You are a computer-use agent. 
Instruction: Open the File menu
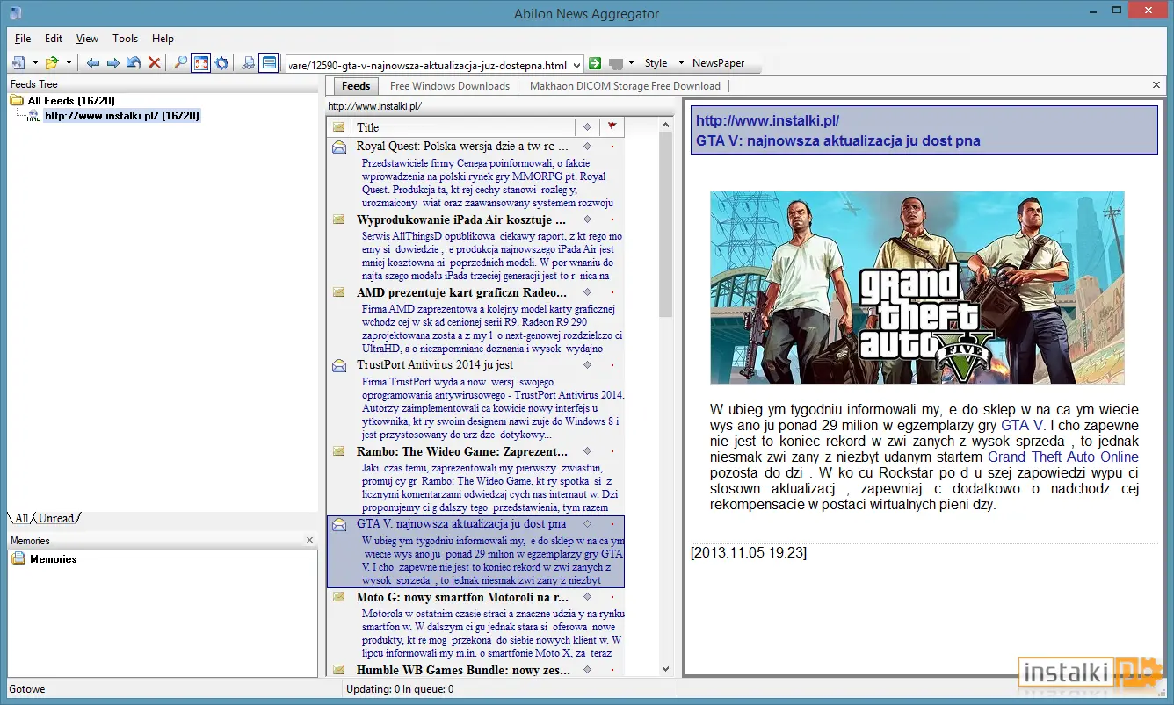click(23, 39)
